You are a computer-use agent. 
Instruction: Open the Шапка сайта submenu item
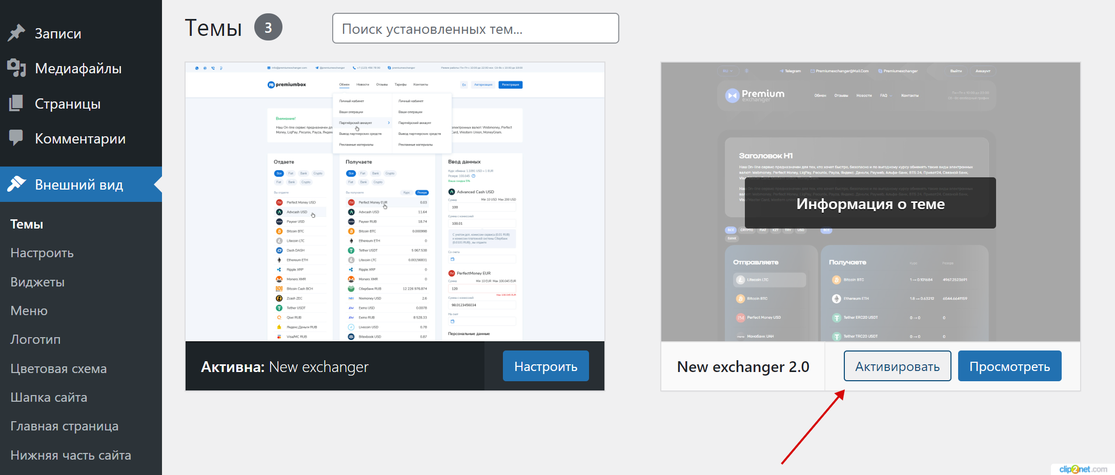(49, 398)
